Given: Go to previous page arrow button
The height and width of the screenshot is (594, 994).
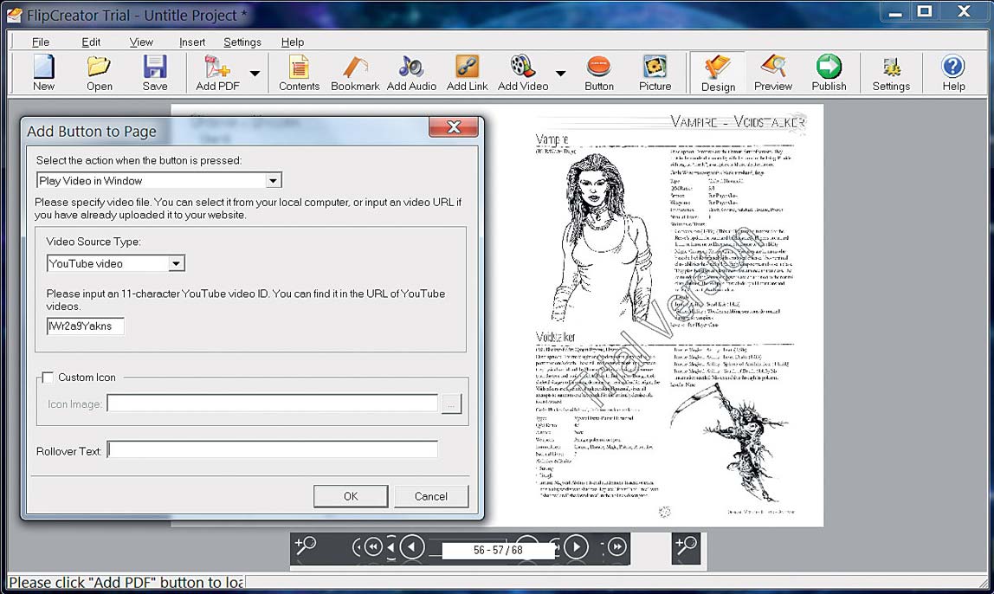Looking at the screenshot, I should [x=412, y=547].
